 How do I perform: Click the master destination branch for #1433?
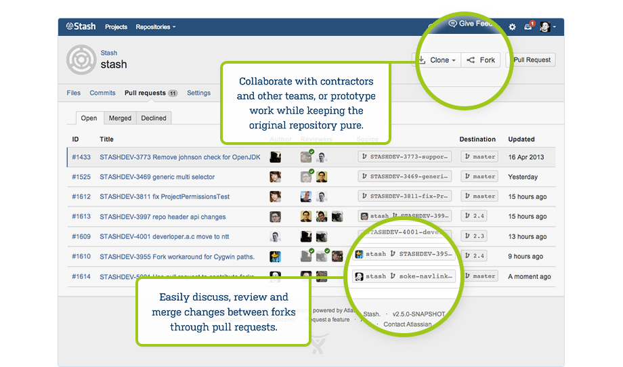[479, 156]
